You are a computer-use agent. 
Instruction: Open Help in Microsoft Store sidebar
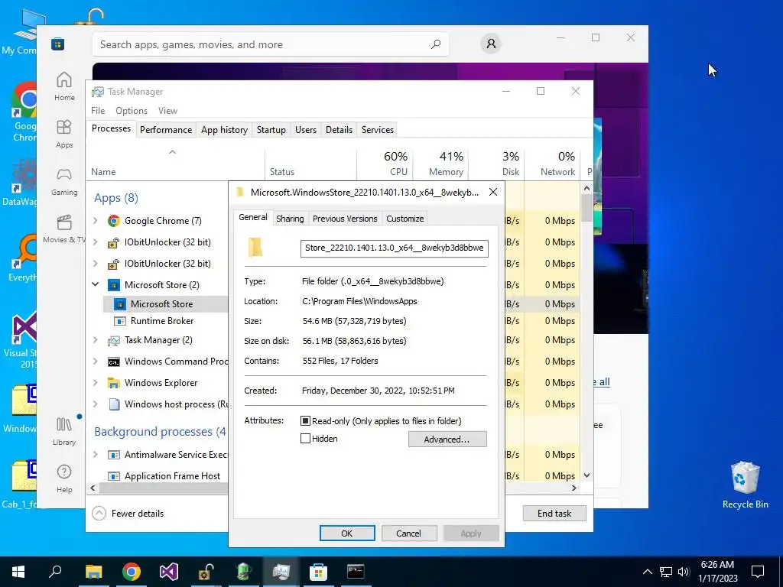[64, 478]
